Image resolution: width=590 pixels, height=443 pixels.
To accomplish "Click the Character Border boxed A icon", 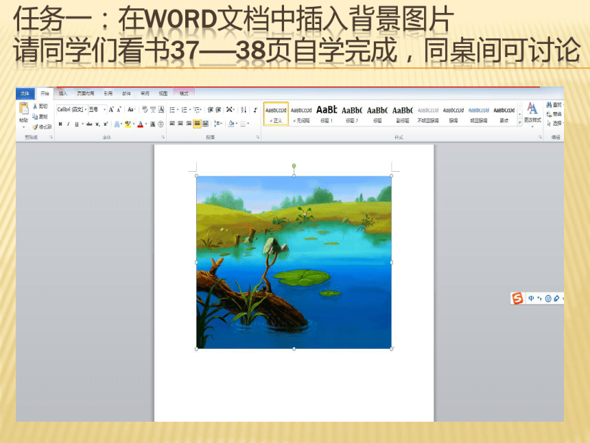I will pyautogui.click(x=161, y=110).
